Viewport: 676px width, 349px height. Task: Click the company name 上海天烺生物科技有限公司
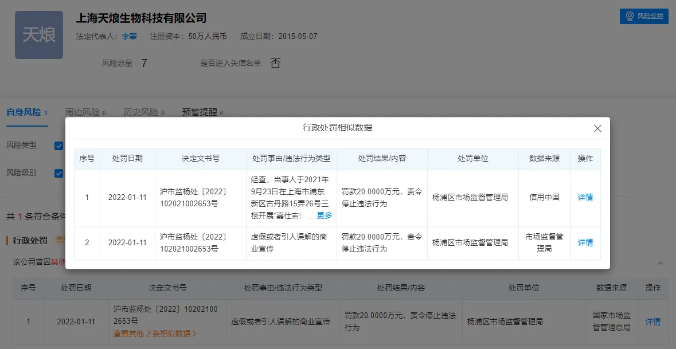tap(141, 18)
